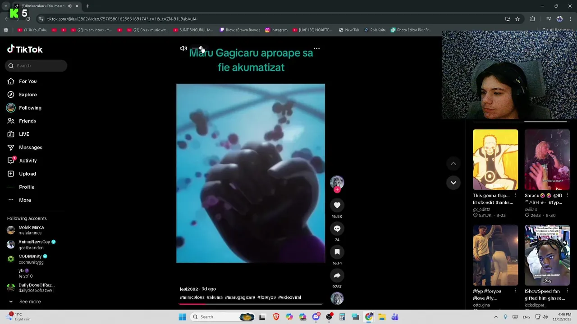The image size is (577, 324).
Task: Click the #akuma hashtag
Action: 215,297
